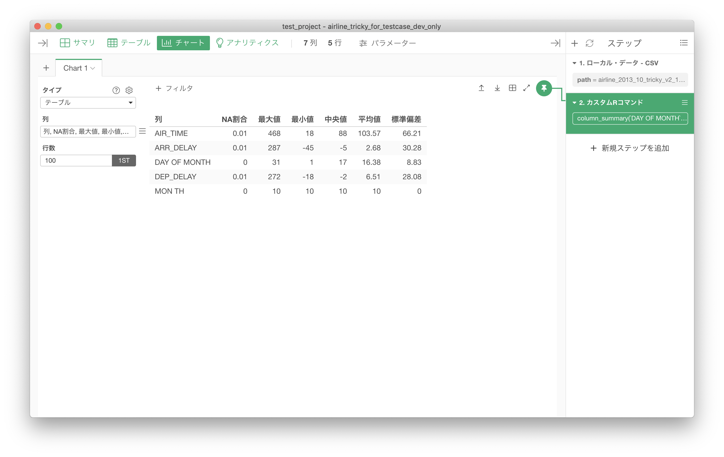Viewport: 724px width, 457px height.
Task: Click the 5 行 row count
Action: [335, 43]
